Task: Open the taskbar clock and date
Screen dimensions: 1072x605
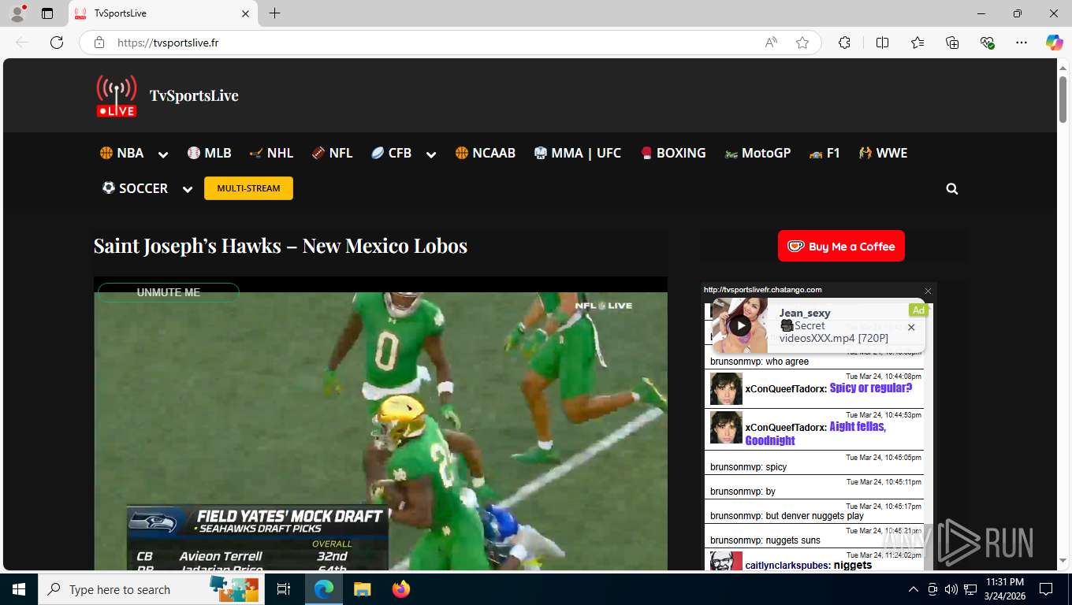Action: click(1004, 589)
